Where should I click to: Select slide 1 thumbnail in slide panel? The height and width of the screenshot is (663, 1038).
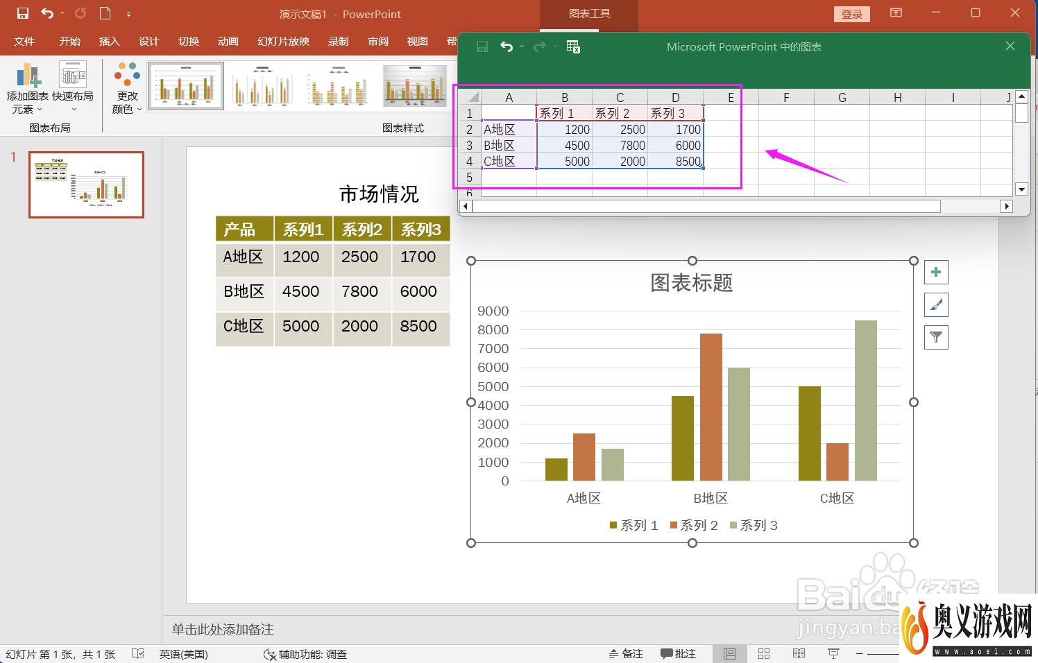coord(86,184)
